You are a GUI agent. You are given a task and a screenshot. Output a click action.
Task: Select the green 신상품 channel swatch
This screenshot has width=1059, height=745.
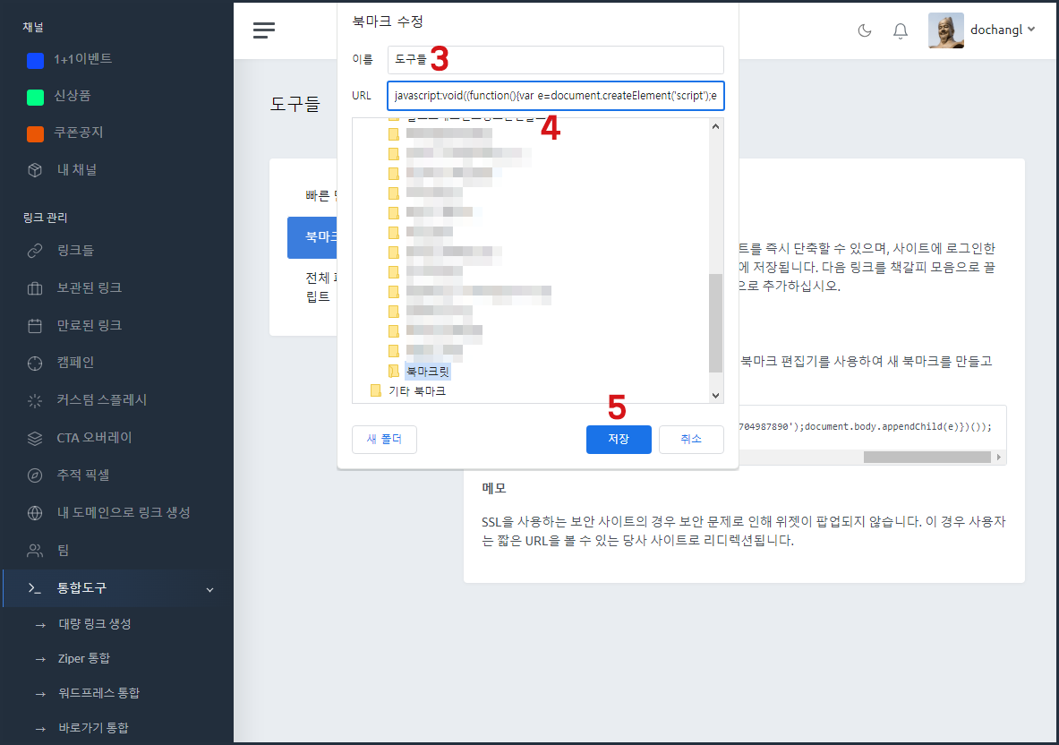35,98
